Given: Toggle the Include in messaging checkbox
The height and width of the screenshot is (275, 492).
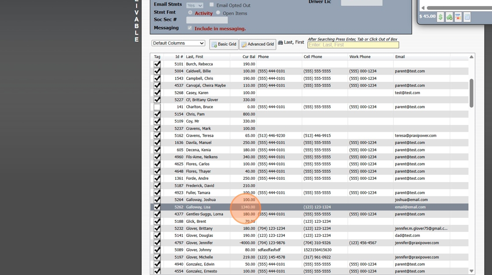Looking at the screenshot, I should pos(190,28).
